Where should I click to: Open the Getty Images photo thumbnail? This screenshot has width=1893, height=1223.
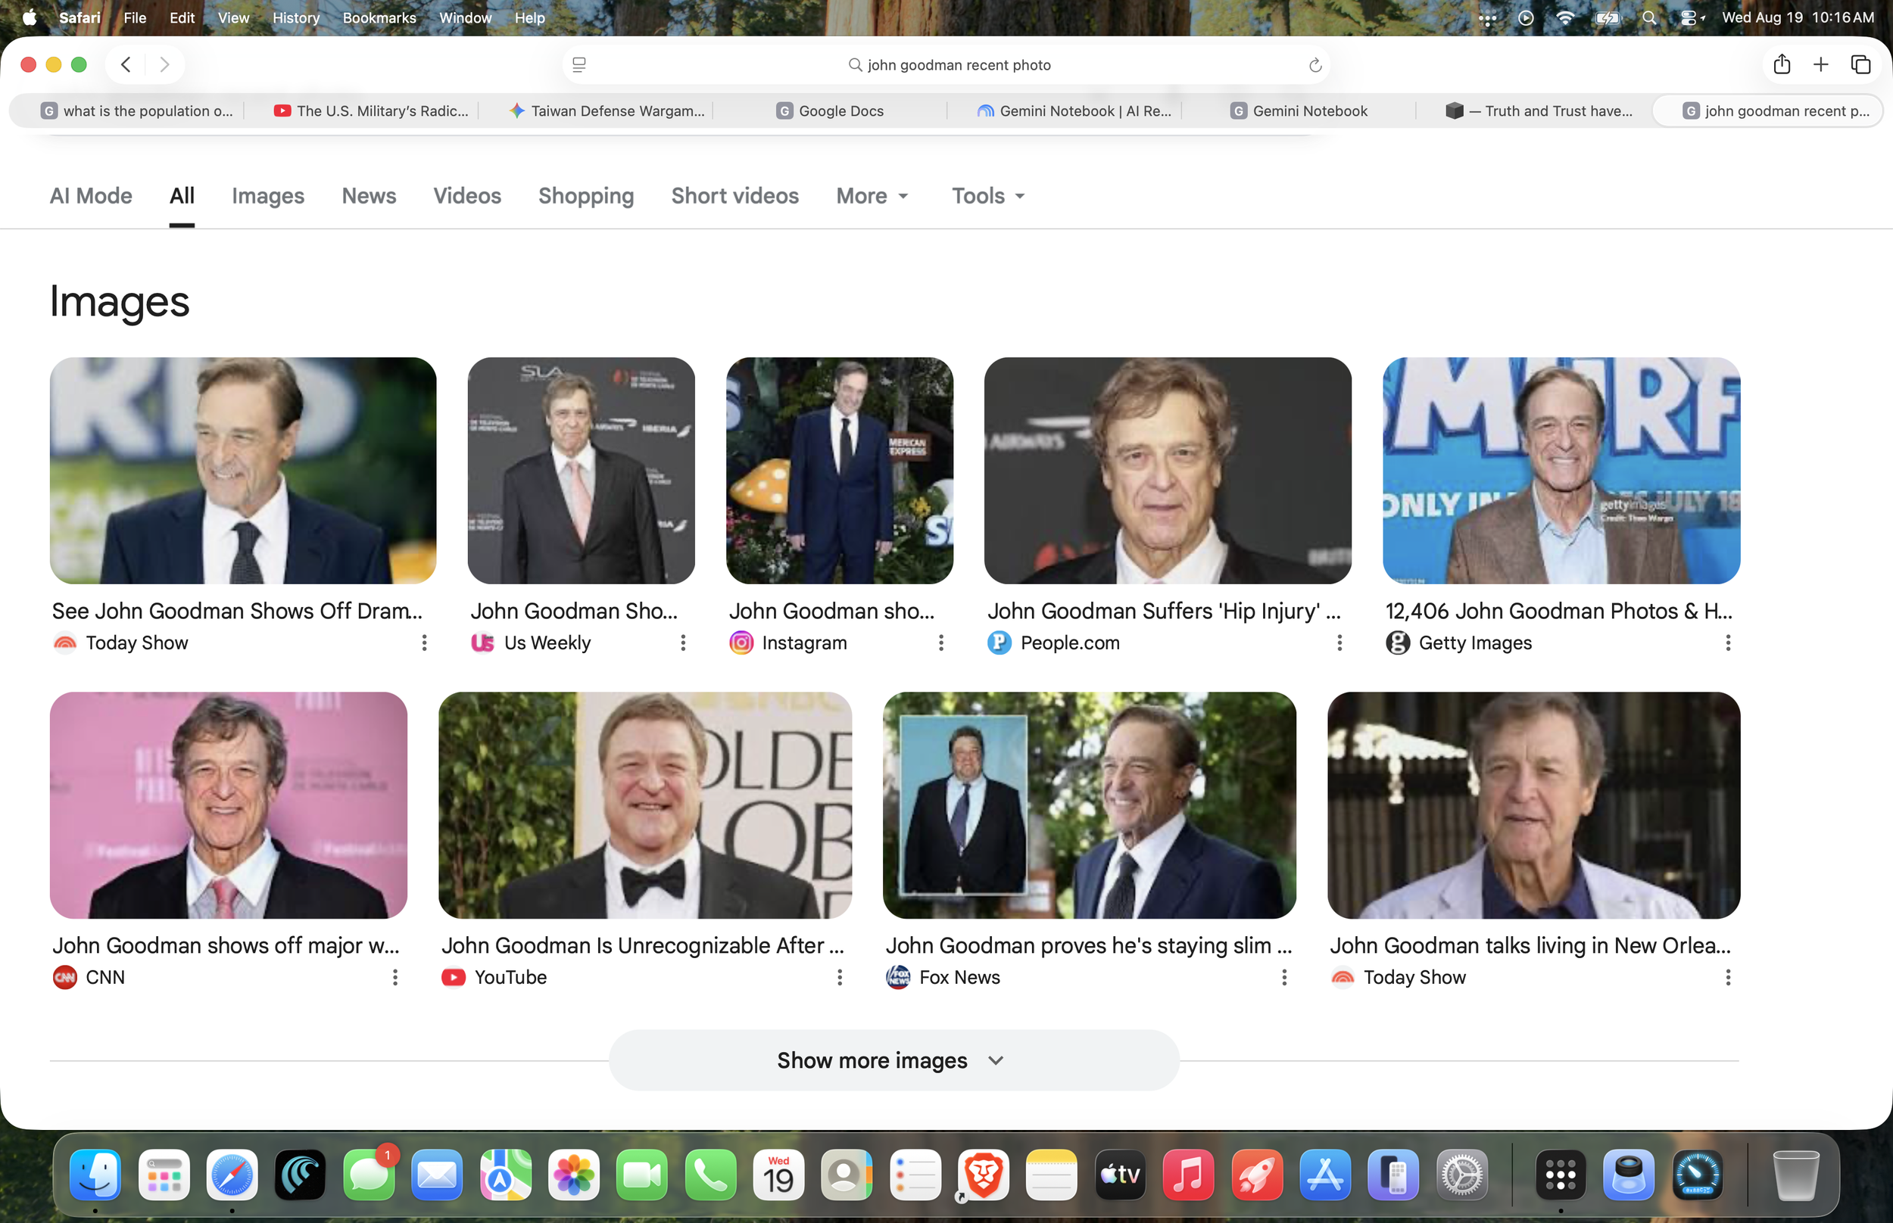1561,471
